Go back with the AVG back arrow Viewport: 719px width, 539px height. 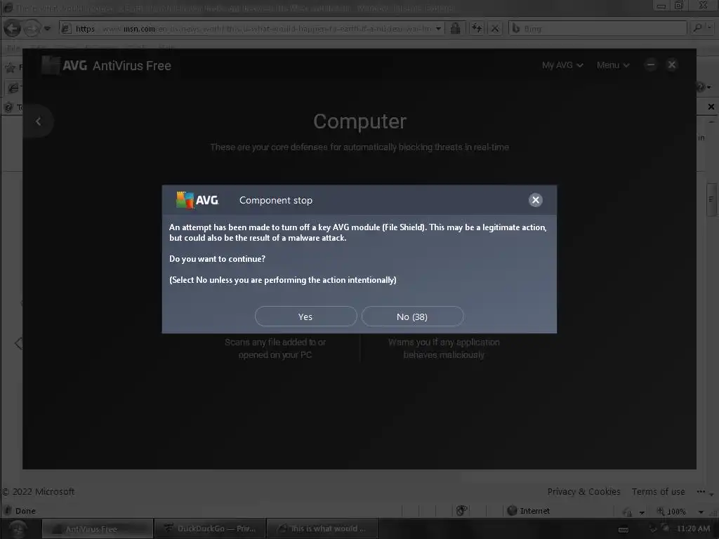pos(39,121)
